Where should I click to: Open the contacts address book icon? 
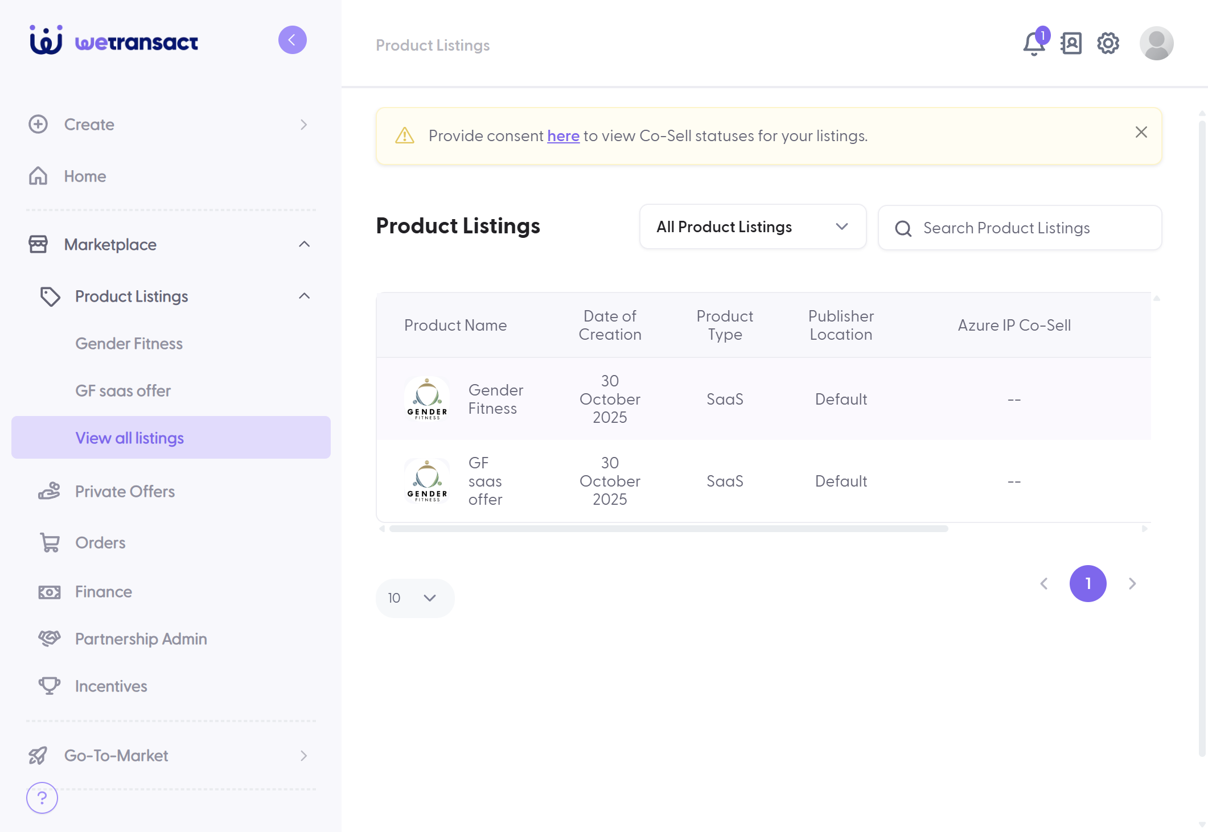tap(1071, 43)
